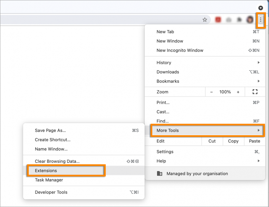Click the Copy button
Viewport: 269px width, 207px height.
point(233,141)
